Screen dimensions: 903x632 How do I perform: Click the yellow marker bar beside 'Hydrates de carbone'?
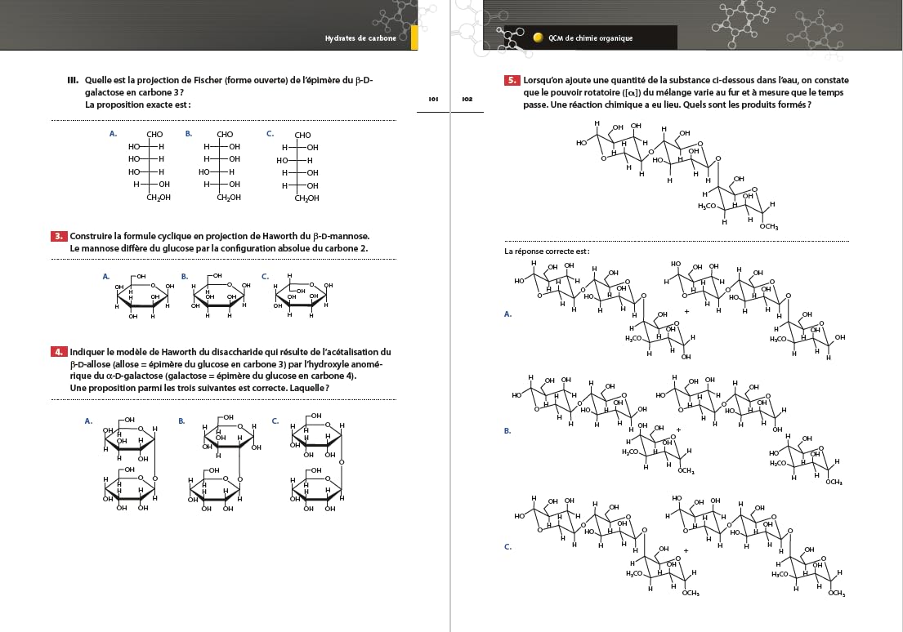coord(414,38)
